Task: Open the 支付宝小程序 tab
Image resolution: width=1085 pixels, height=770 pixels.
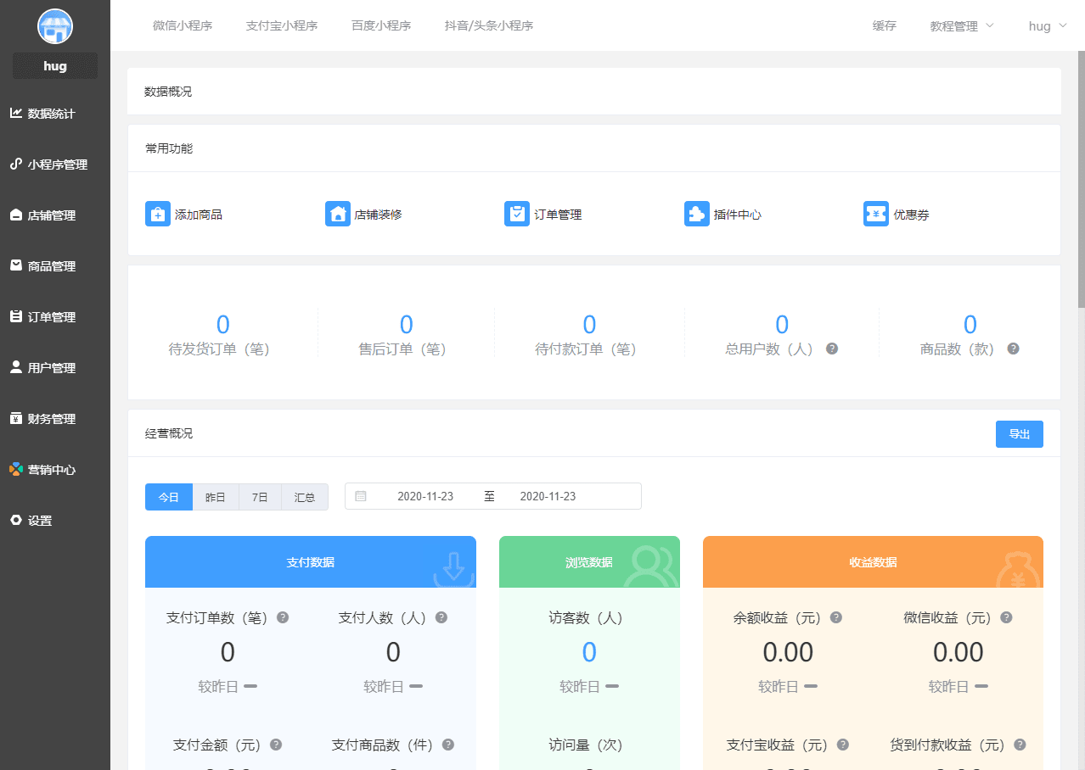Action: click(x=282, y=26)
